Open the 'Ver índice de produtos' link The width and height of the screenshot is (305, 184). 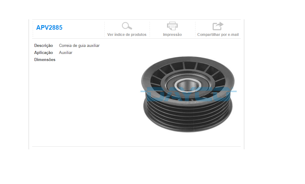(x=127, y=34)
